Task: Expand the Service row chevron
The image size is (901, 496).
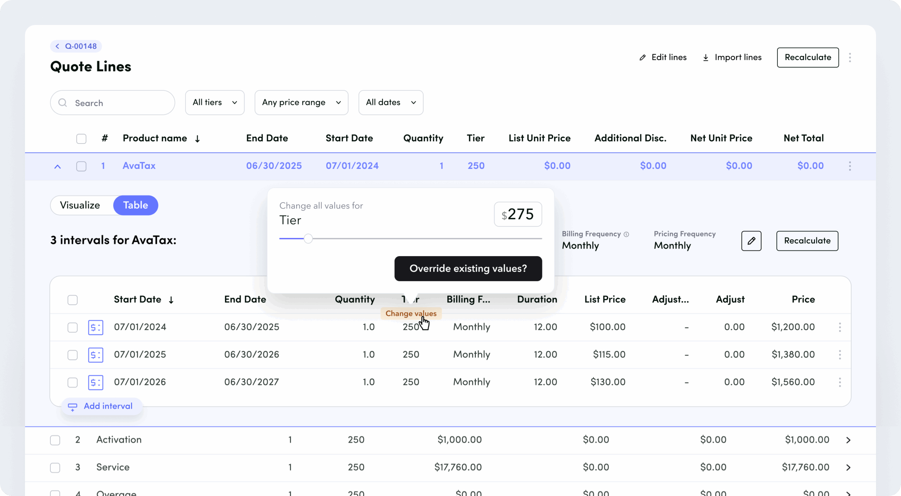Action: click(848, 468)
